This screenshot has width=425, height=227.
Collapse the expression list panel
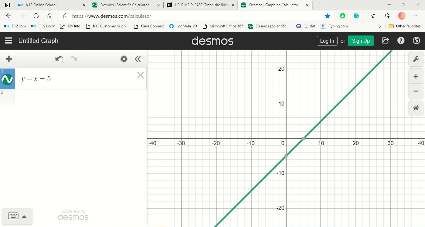(x=138, y=59)
